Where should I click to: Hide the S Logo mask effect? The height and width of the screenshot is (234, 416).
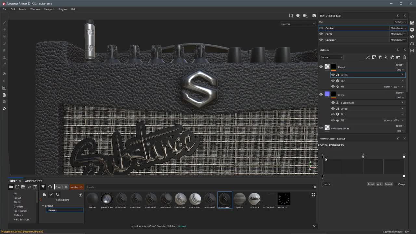(333, 103)
